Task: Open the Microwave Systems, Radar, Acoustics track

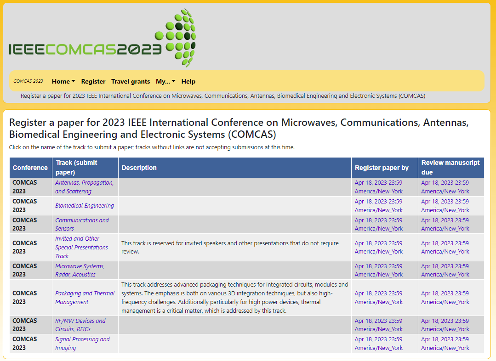Action: click(80, 270)
